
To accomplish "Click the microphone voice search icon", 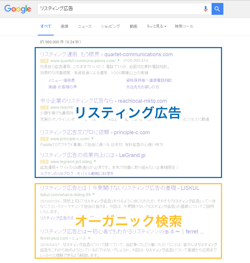I will (x=206, y=9).
